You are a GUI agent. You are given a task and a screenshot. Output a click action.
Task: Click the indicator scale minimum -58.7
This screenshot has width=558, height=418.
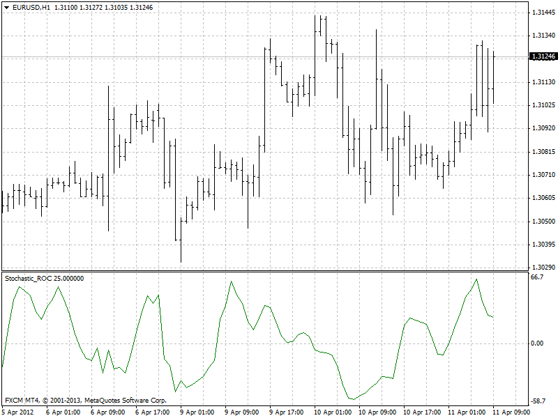[538, 401]
